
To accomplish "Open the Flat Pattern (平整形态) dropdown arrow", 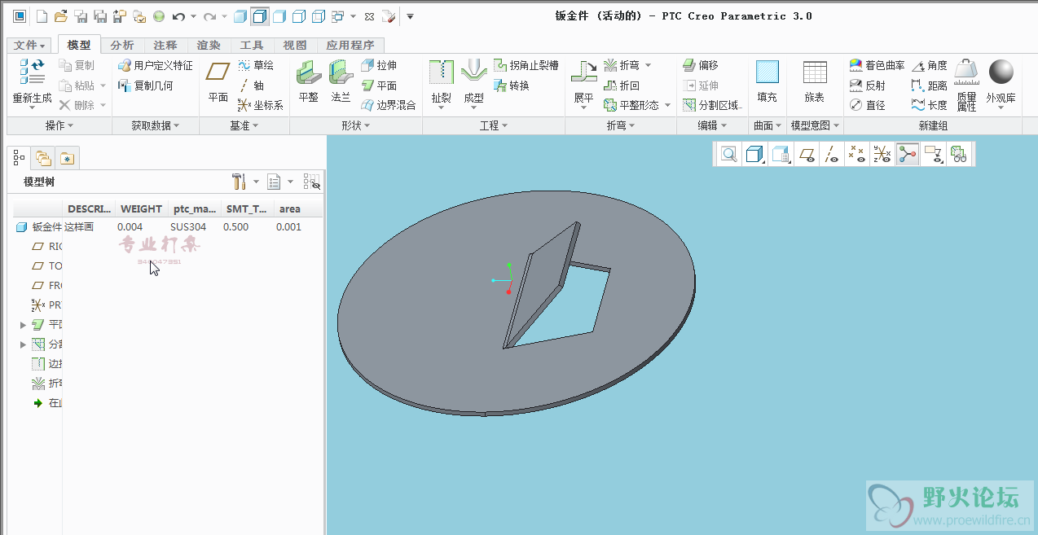I will pyautogui.click(x=667, y=105).
